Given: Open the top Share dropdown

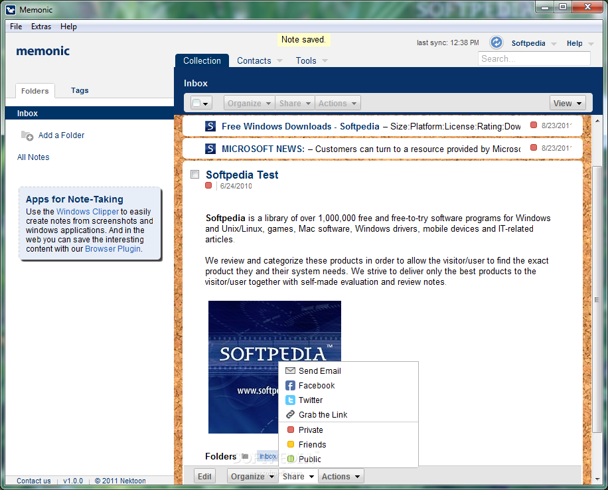Looking at the screenshot, I should [295, 103].
